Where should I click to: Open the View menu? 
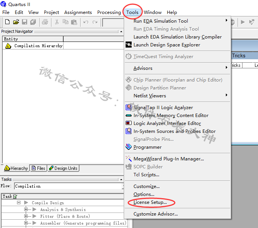tap(33, 12)
